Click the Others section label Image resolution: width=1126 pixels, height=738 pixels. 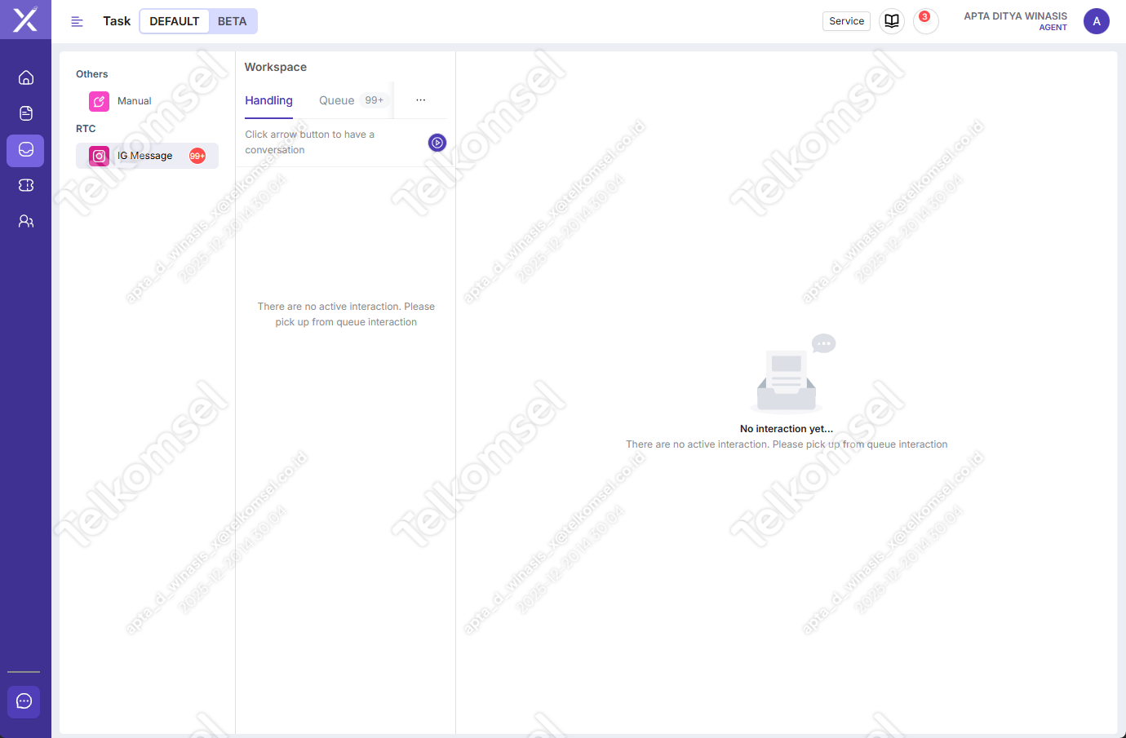(x=92, y=74)
